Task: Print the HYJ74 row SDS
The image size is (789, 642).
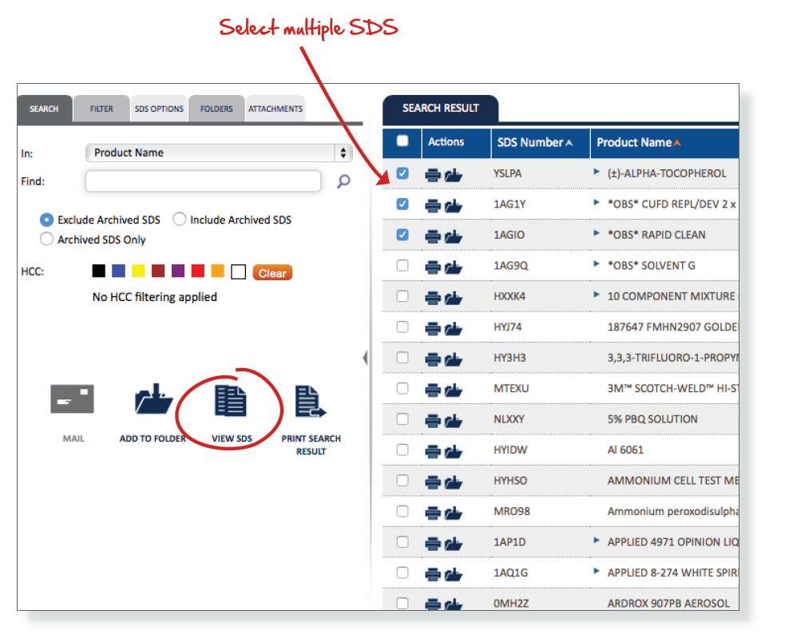Action: pyautogui.click(x=433, y=329)
